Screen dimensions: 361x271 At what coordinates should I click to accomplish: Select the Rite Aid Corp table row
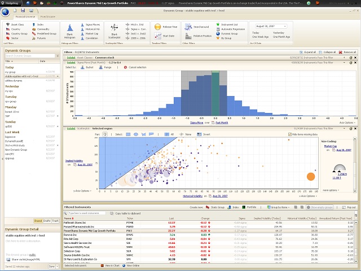[209, 239]
